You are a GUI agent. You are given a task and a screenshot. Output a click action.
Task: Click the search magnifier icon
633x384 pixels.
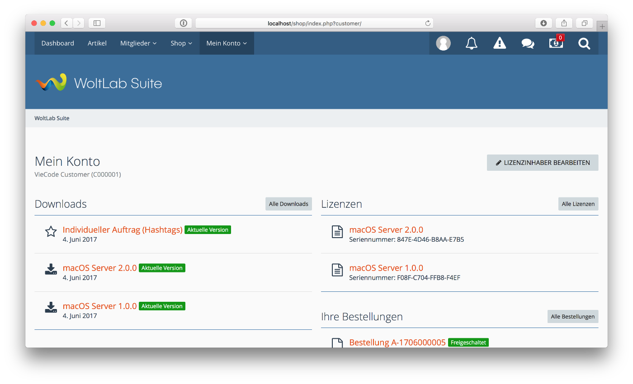[x=584, y=43]
